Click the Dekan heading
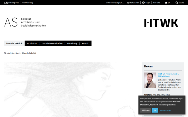 (x=148, y=66)
